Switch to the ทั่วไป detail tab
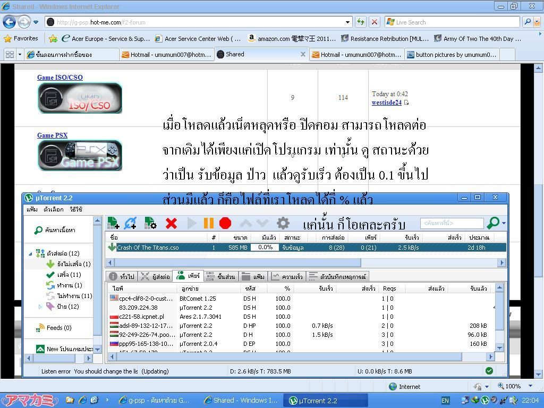This screenshot has width=544, height=408. (122, 276)
